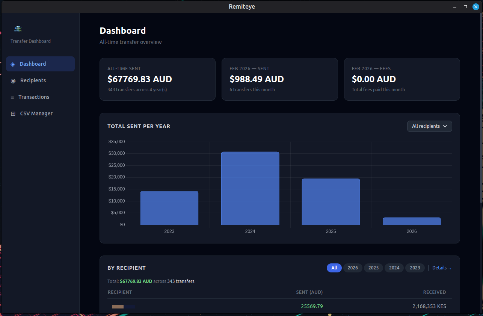Image resolution: width=483 pixels, height=316 pixels.
Task: Choose a year from the recipient filter group
Action: pos(373,268)
